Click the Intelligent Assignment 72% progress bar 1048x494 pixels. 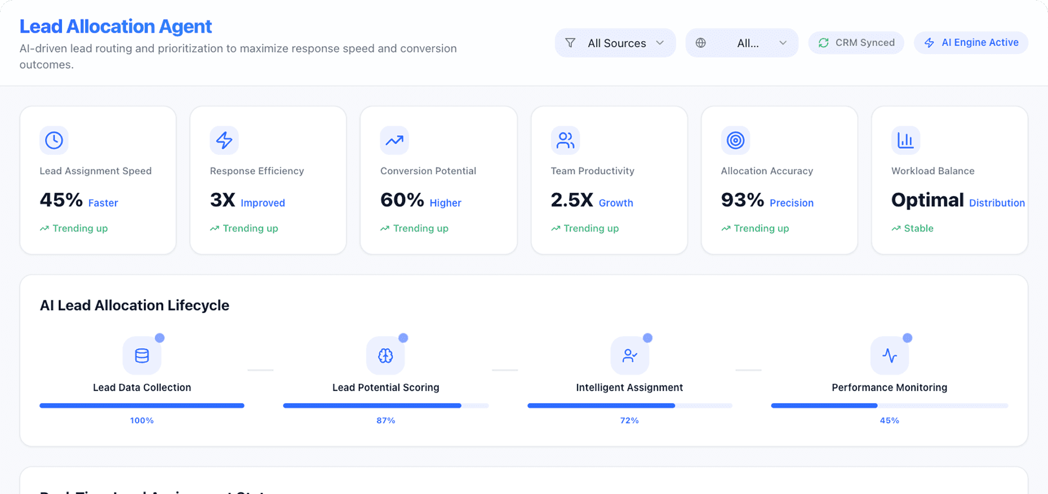[629, 406]
